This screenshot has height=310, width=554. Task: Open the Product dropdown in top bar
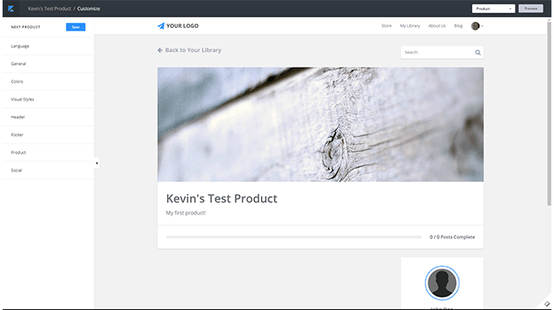493,8
